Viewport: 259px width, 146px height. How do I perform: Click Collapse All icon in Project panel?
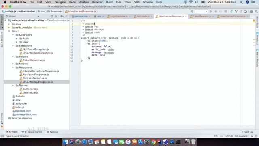click(x=56, y=16)
